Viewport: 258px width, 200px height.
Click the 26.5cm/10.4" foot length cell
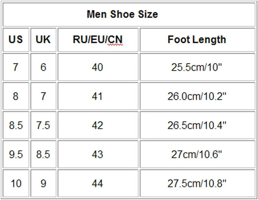(197, 125)
